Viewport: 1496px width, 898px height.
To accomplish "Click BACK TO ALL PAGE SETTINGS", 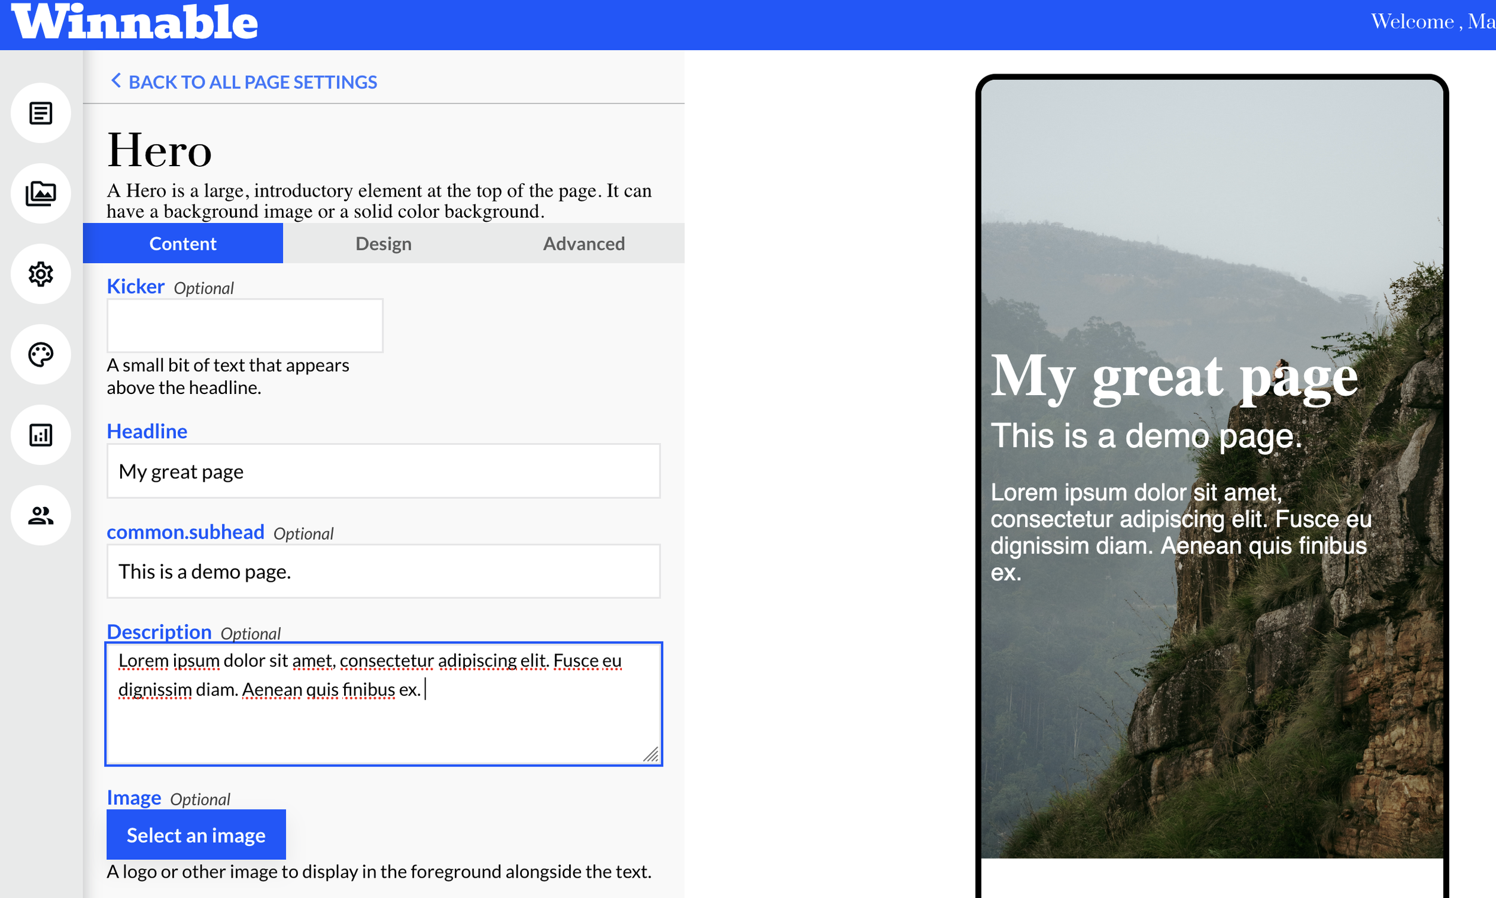I will tap(252, 82).
